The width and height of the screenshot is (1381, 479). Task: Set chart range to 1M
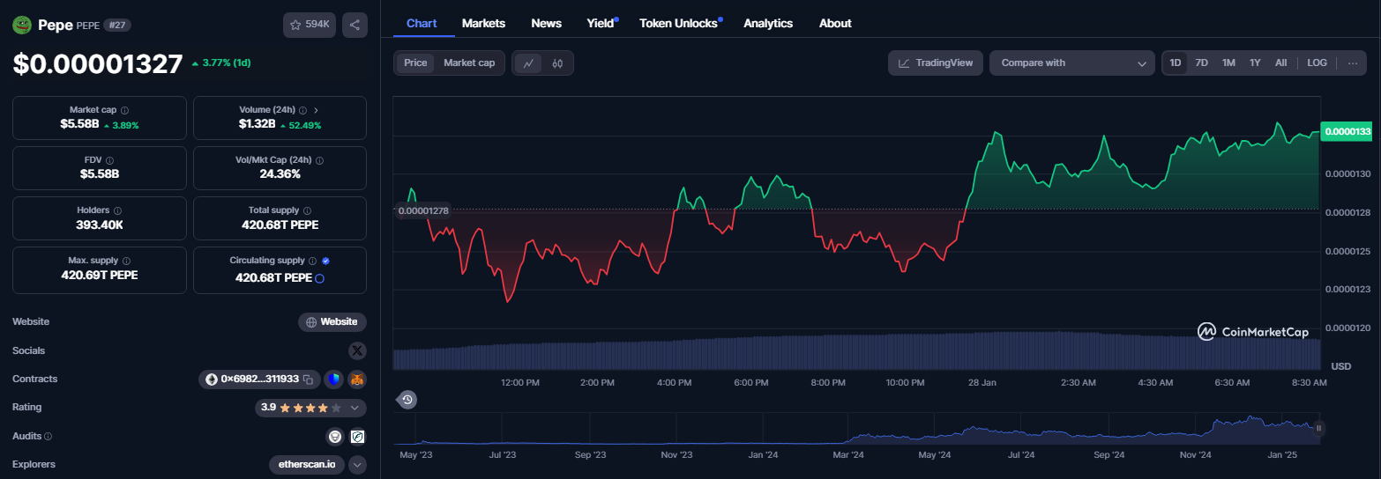pos(1228,63)
